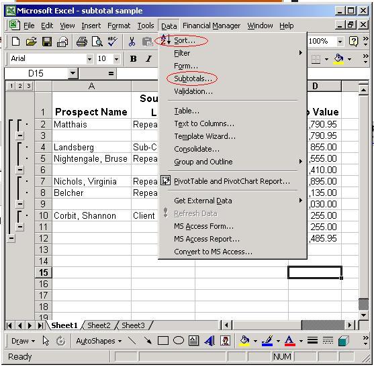Select the Rectangle drawing tool
Screen dimensions: 374x367
[163, 341]
